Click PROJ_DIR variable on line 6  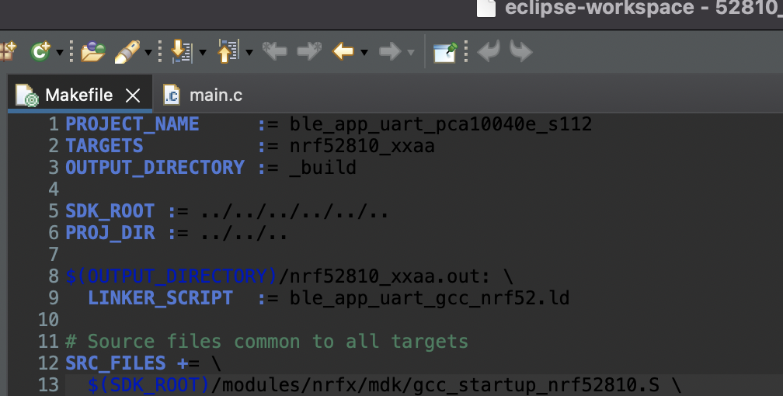pyautogui.click(x=110, y=233)
